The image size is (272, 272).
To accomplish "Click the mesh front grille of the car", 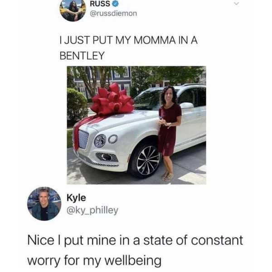I will coord(83,140).
